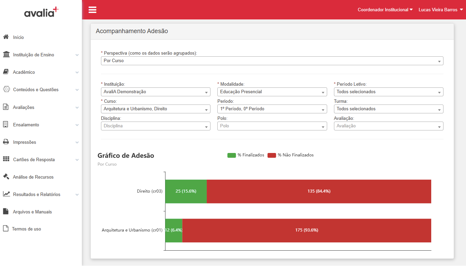Toggle the % Finalizados legend series
Screen dimensions: 466x266
[x=246, y=155]
